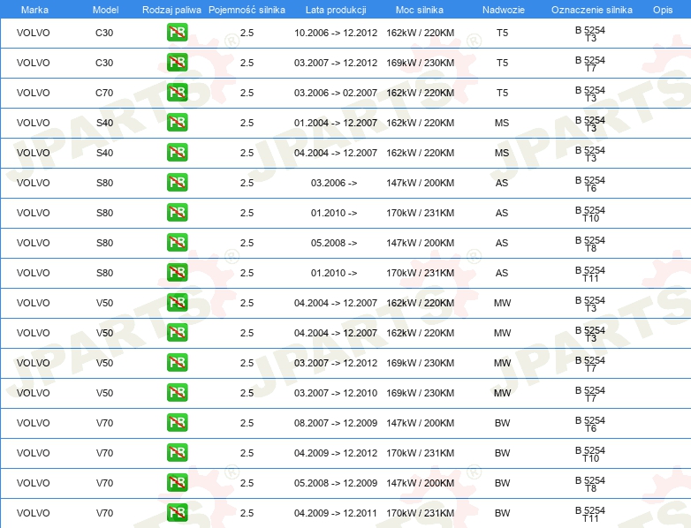
Task: Click model S40 in the 04.2004 row
Action: [x=105, y=153]
